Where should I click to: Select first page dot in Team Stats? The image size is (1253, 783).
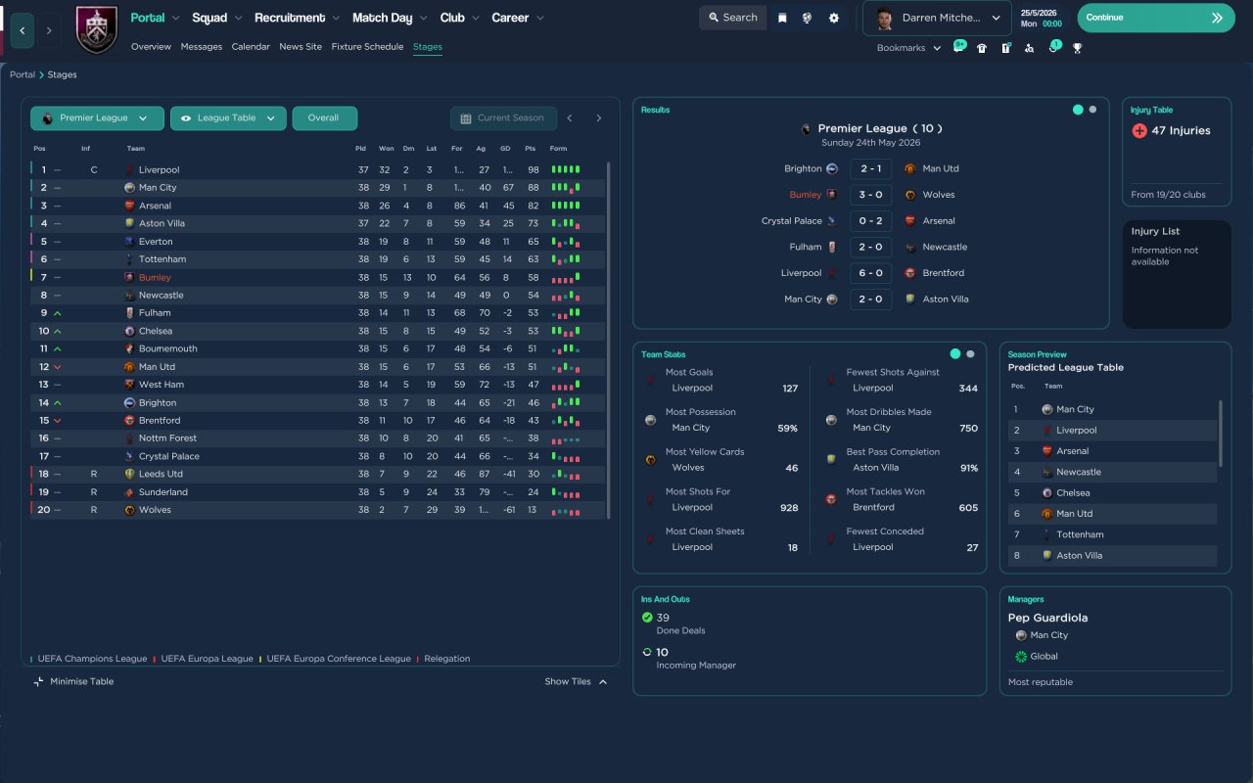click(x=955, y=354)
